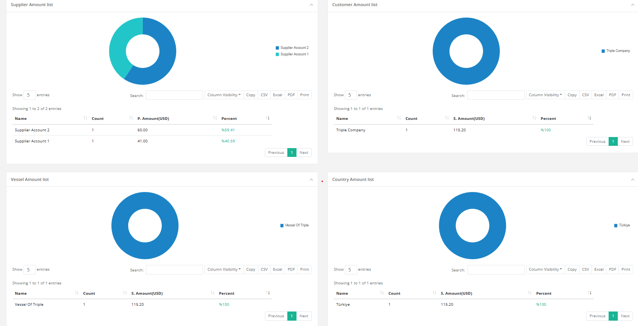Sort Supplier list by Percent column icon
Viewport: 638px width, 326px height.
coord(267,118)
